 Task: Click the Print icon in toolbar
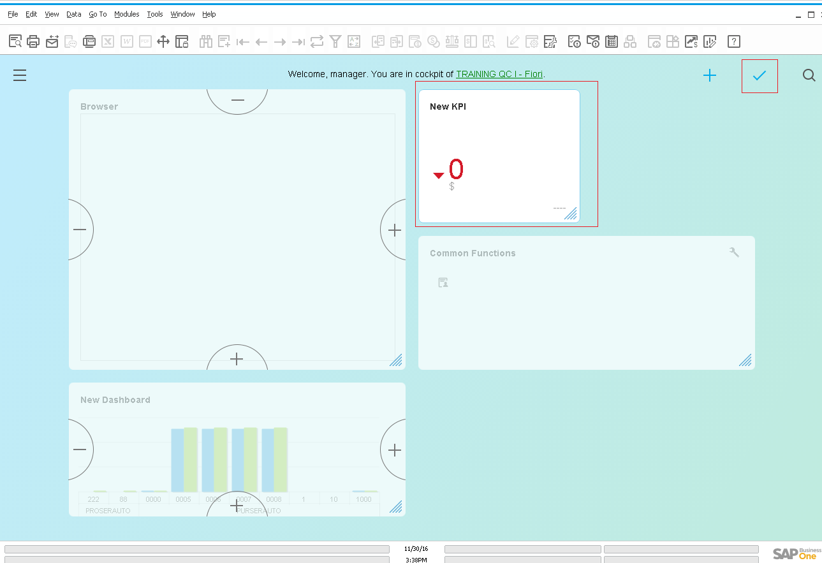click(34, 41)
